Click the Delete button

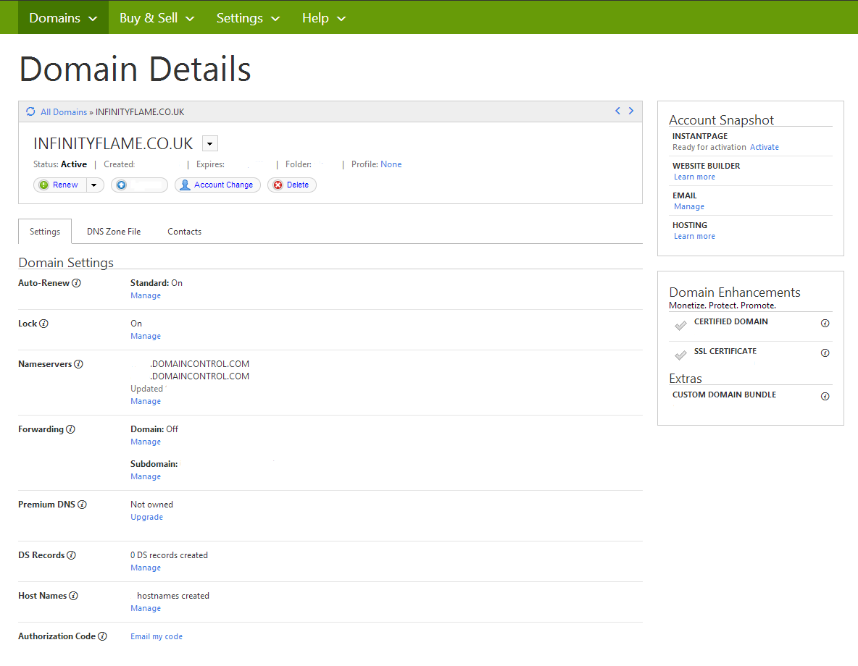[291, 185]
